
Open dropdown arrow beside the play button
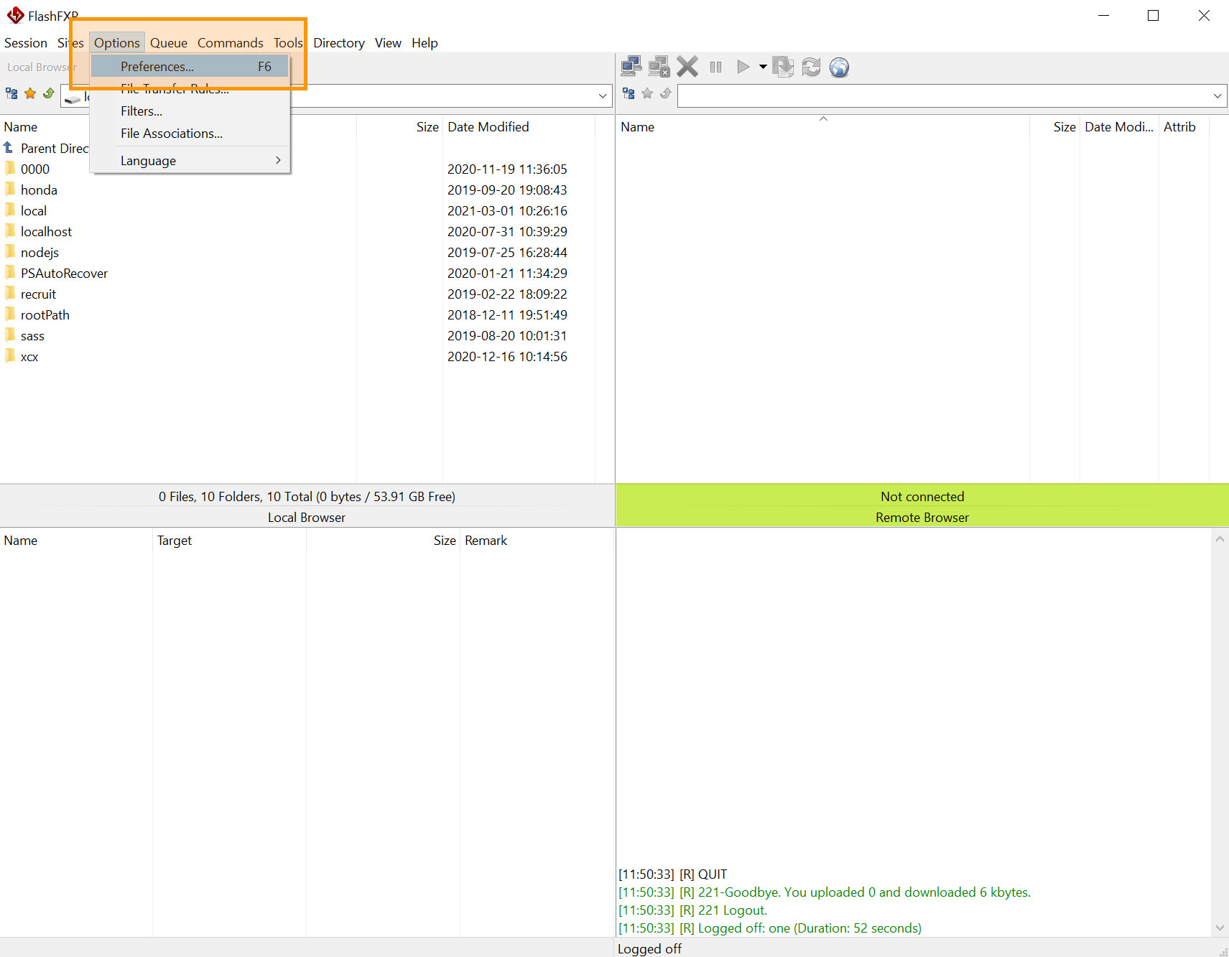[x=763, y=67]
